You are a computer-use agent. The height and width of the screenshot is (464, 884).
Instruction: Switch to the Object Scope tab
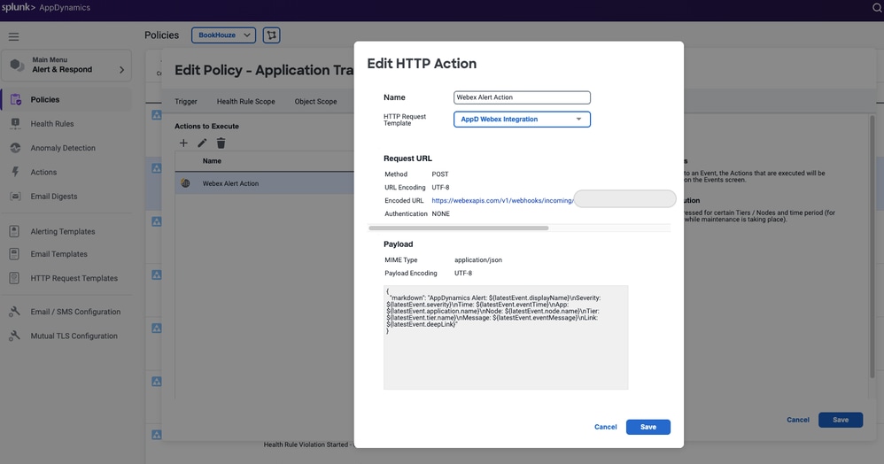click(315, 102)
